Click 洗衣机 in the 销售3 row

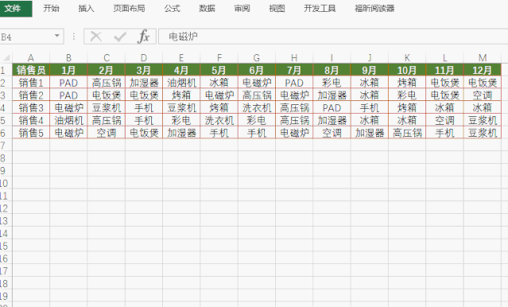256,107
